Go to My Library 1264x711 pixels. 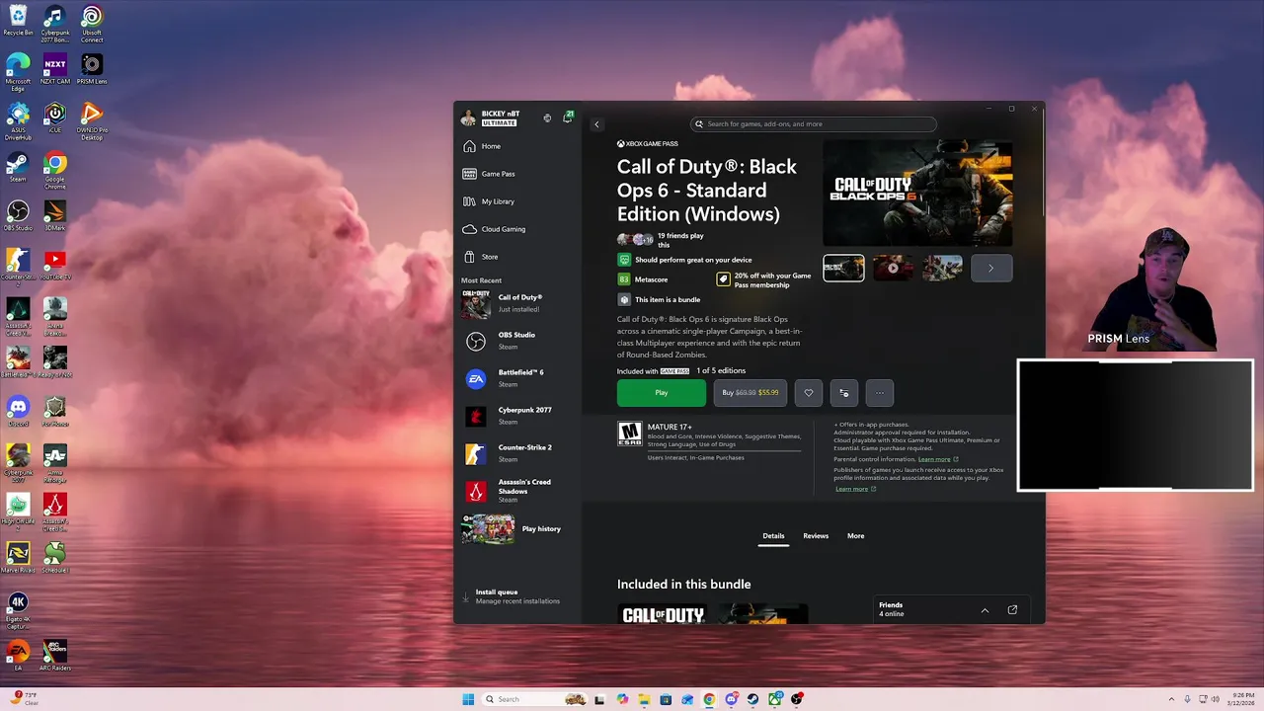click(488, 201)
